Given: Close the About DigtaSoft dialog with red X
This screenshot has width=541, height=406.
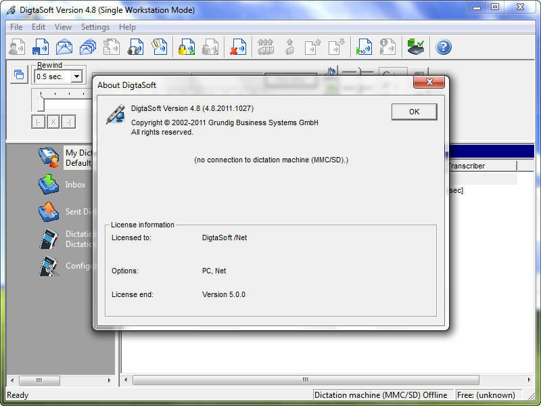Looking at the screenshot, I should 429,82.
